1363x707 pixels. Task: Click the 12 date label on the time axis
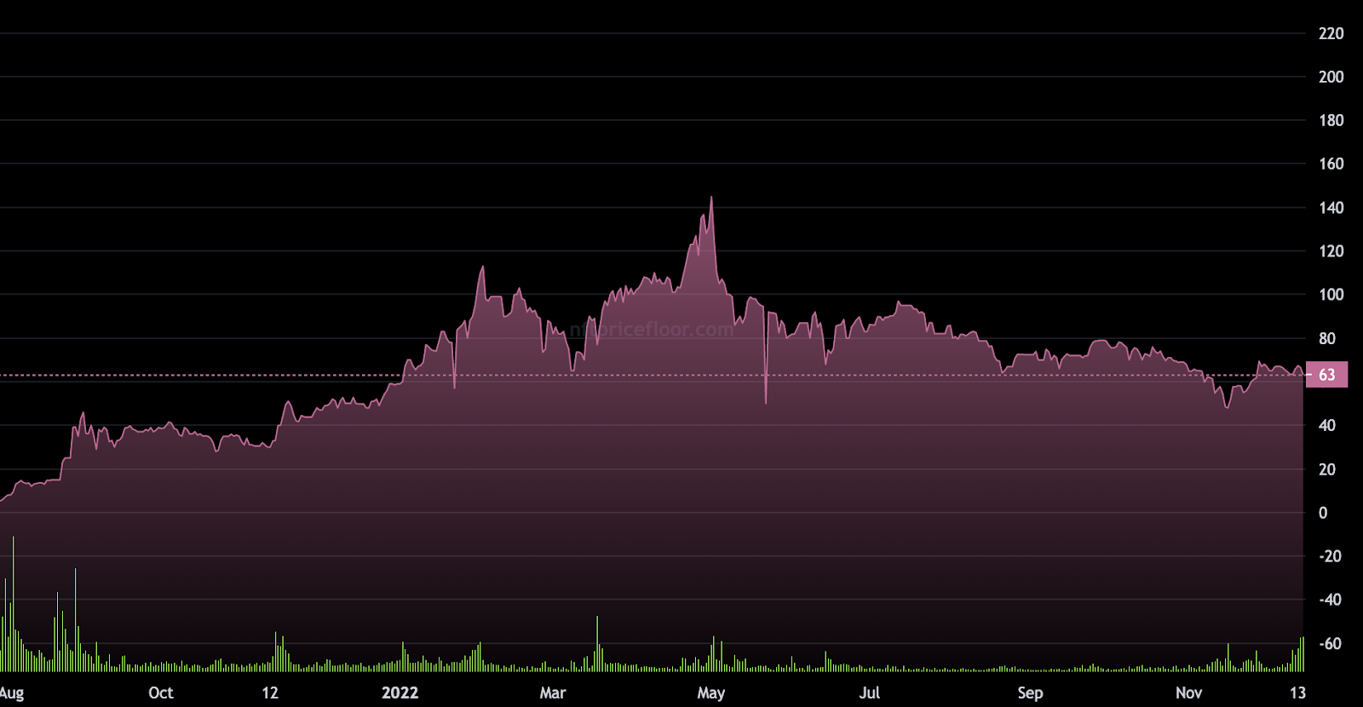pyautogui.click(x=270, y=693)
